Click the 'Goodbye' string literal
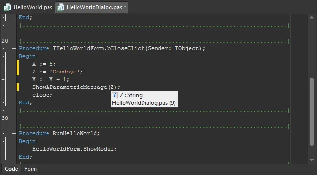Screen dimensions: 317x175 click(64, 72)
